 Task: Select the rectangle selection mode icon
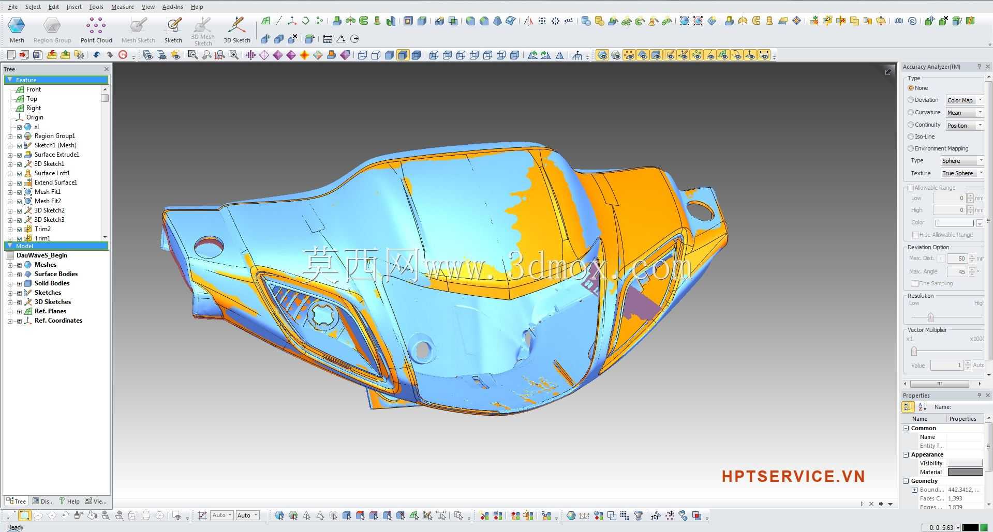24,515
